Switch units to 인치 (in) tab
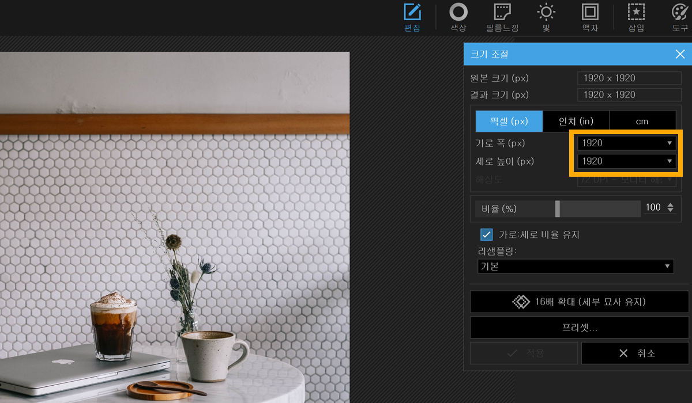This screenshot has width=692, height=403. click(x=576, y=121)
